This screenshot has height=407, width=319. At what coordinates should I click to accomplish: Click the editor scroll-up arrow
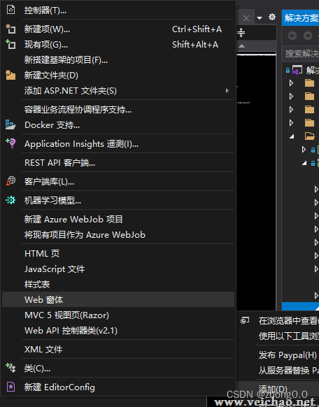241,46
